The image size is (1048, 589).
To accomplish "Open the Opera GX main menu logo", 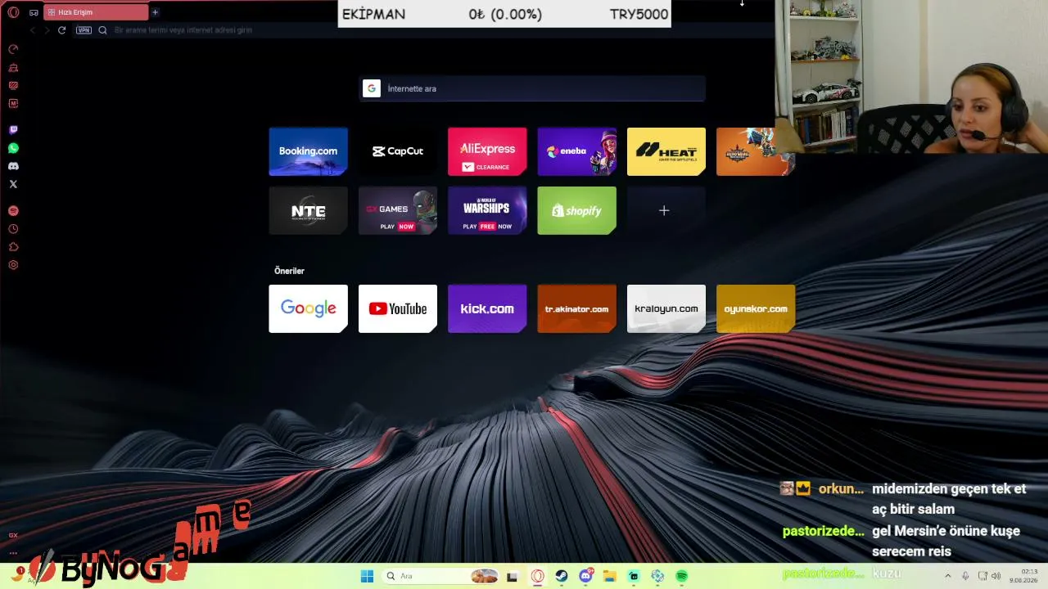I will click(13, 12).
